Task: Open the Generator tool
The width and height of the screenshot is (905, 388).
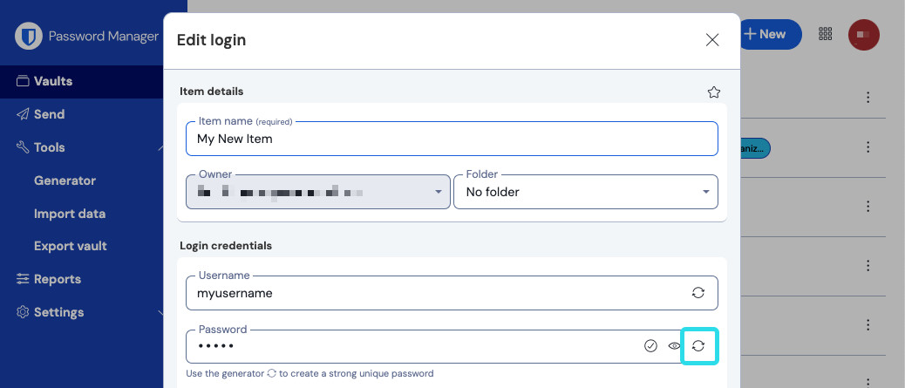Action: tap(65, 180)
